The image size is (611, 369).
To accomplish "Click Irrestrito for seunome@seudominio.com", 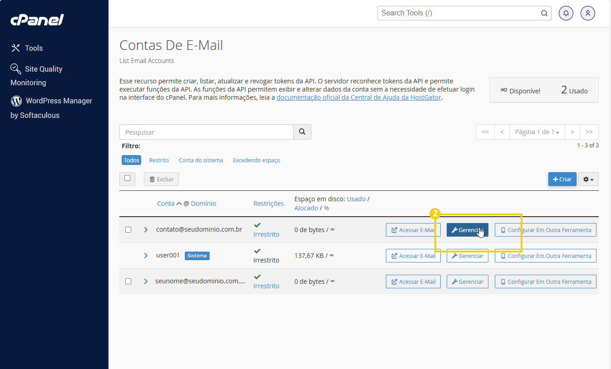I will [x=266, y=286].
